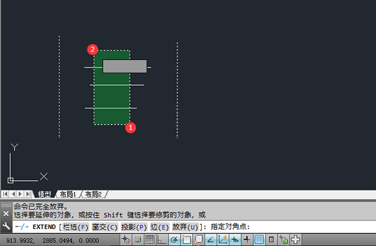The height and width of the screenshot is (246, 376).
Task: Toggle Polar Tracking status icon
Action: click(174, 240)
